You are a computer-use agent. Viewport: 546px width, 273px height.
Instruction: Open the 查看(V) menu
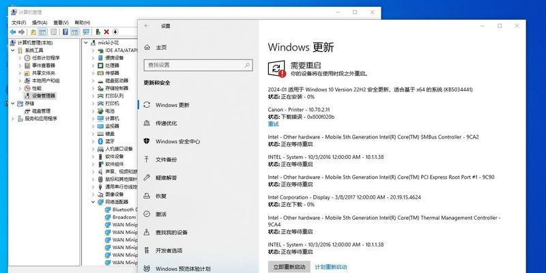click(61, 23)
